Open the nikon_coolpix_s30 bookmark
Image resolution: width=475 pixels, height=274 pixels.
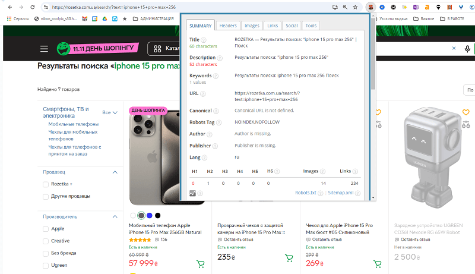click(56, 19)
